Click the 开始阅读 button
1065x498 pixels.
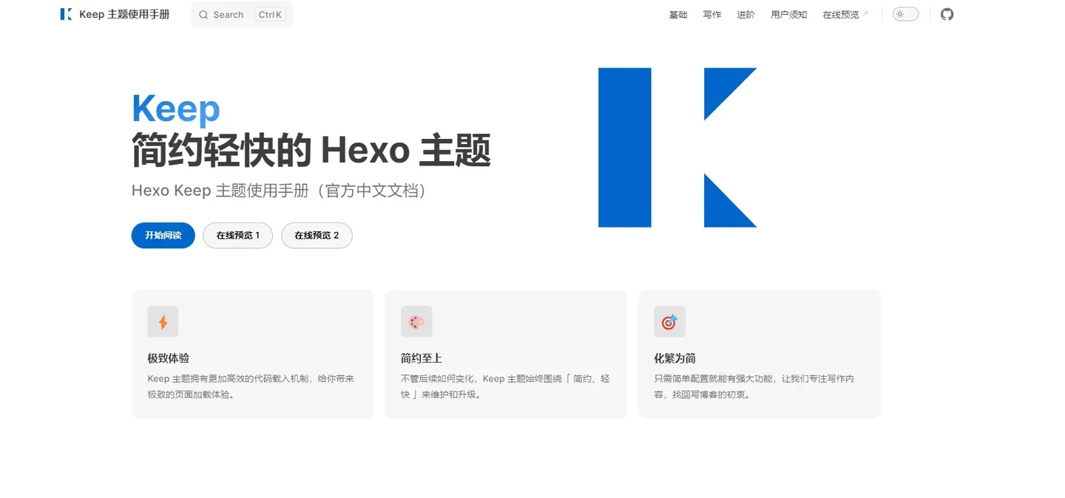coord(163,236)
